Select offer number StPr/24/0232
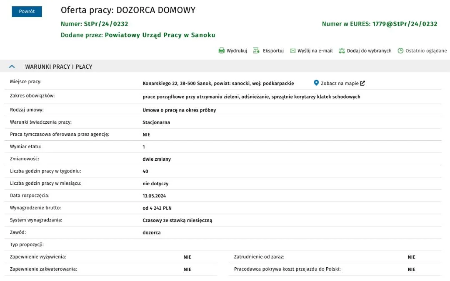This screenshot has width=450, height=281. pos(106,24)
